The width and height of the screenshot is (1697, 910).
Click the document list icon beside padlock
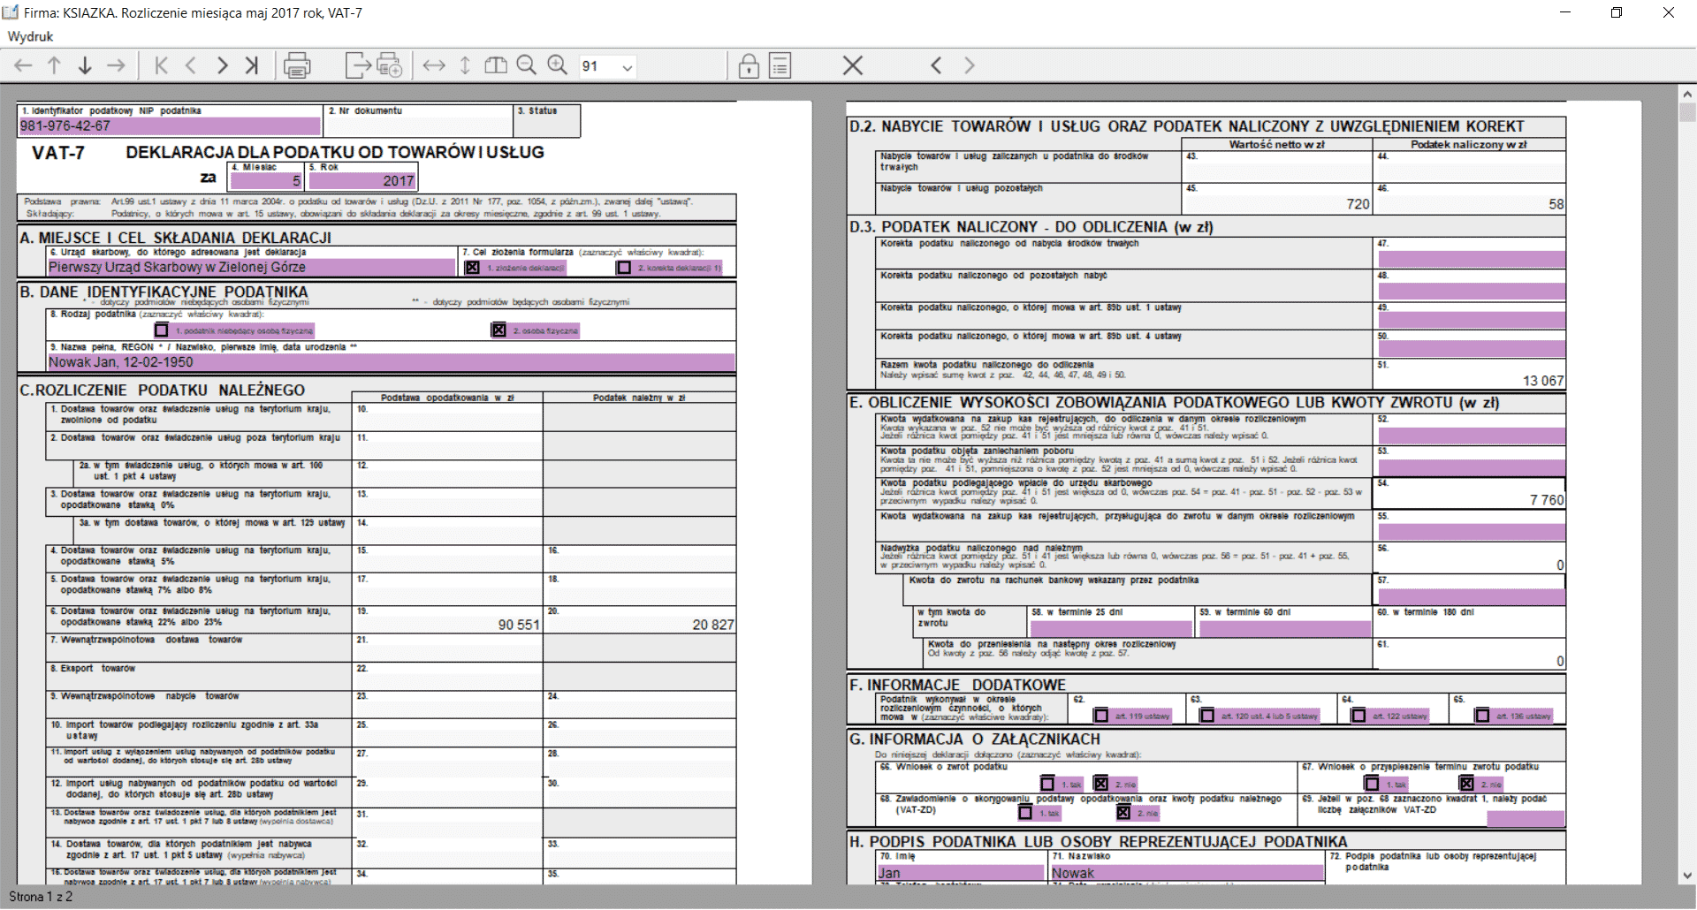point(780,65)
